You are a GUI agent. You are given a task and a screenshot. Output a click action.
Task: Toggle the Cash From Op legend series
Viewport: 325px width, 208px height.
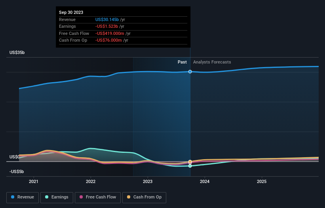coord(144,197)
